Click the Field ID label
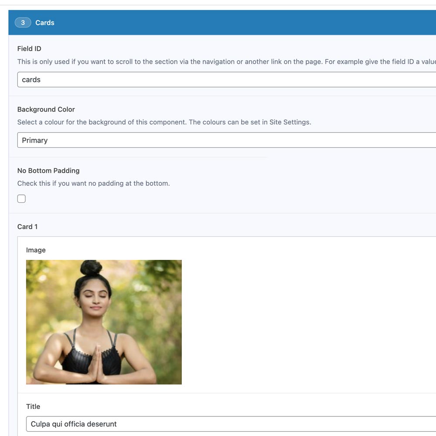The image size is (436, 436). pos(29,48)
